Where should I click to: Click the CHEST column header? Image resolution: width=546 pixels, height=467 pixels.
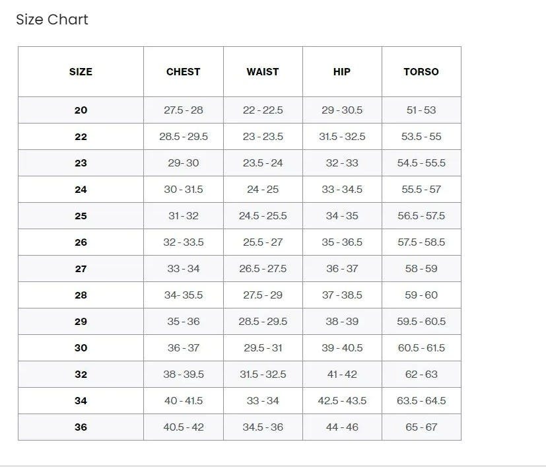click(x=183, y=71)
